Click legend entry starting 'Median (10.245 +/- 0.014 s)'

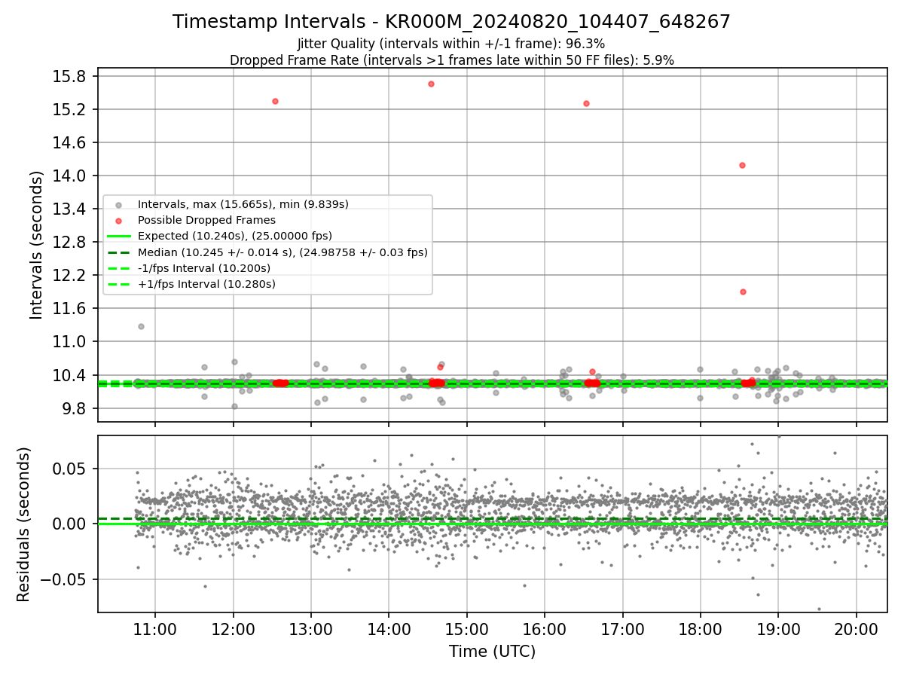282,252
